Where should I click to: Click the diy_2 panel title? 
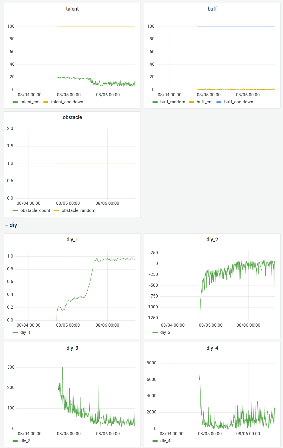pyautogui.click(x=212, y=240)
